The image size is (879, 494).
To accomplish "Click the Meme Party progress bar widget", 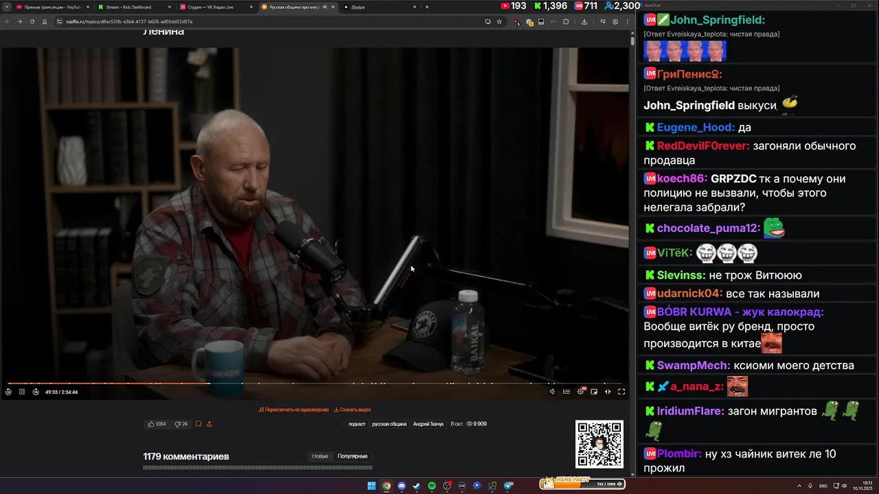I will pyautogui.click(x=582, y=484).
